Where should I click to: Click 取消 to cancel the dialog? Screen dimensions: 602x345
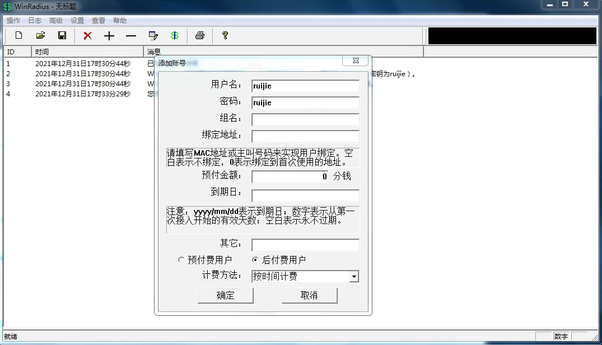tap(310, 296)
